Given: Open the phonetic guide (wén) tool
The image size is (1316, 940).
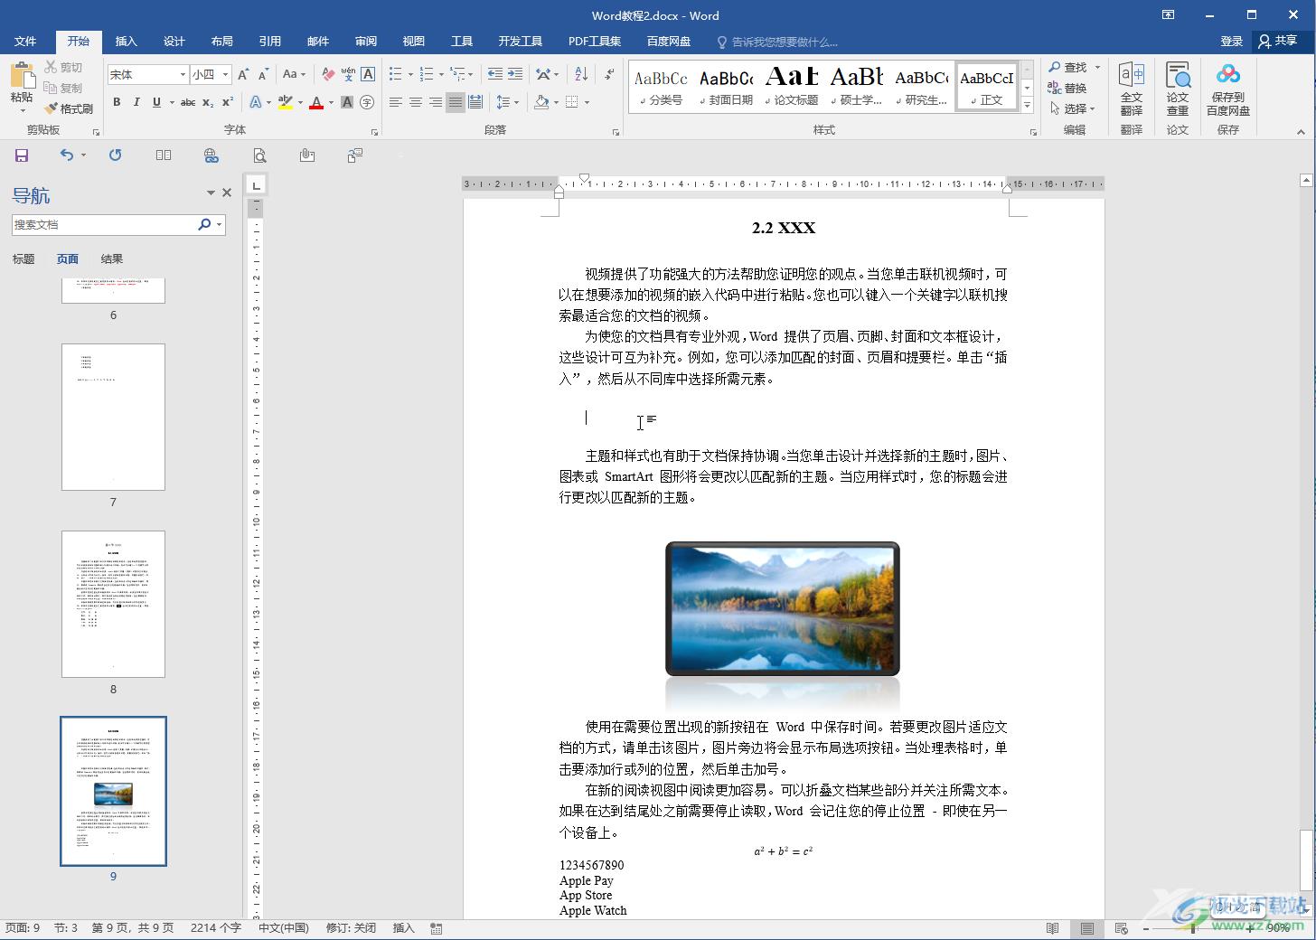Looking at the screenshot, I should point(348,74).
